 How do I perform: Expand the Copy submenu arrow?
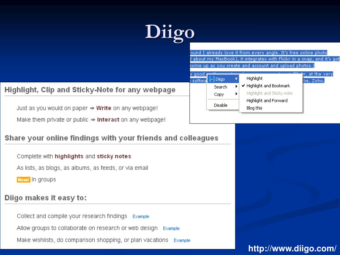click(236, 94)
